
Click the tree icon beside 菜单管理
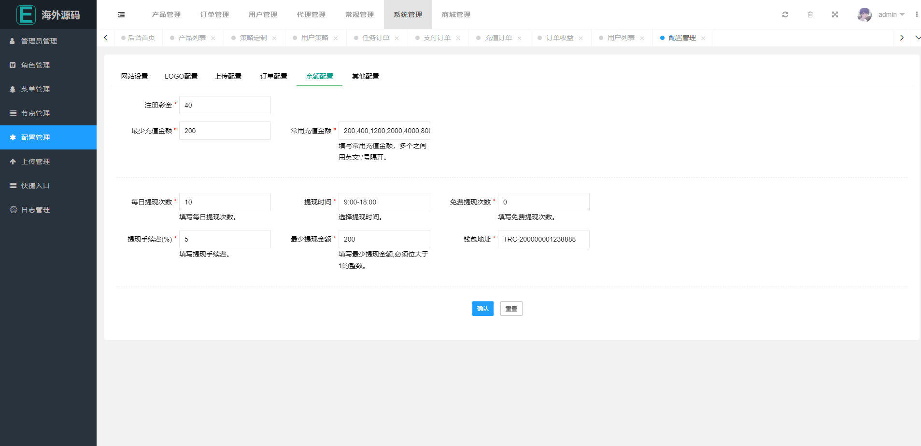pos(12,89)
